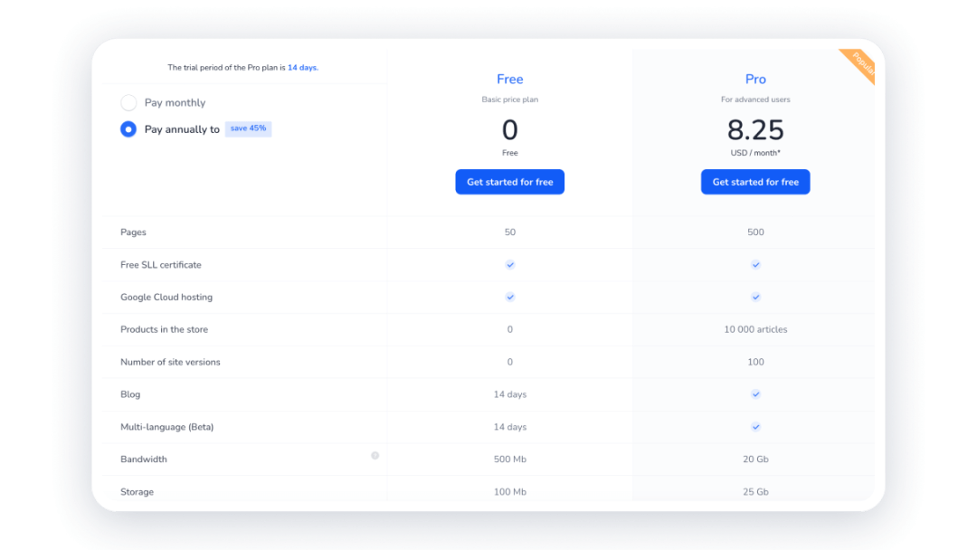
Task: Click Get started for free under Free plan
Action: tap(509, 181)
